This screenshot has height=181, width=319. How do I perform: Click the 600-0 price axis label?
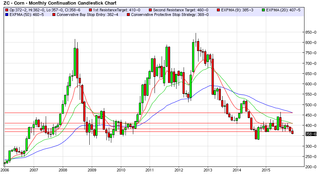[310, 84]
